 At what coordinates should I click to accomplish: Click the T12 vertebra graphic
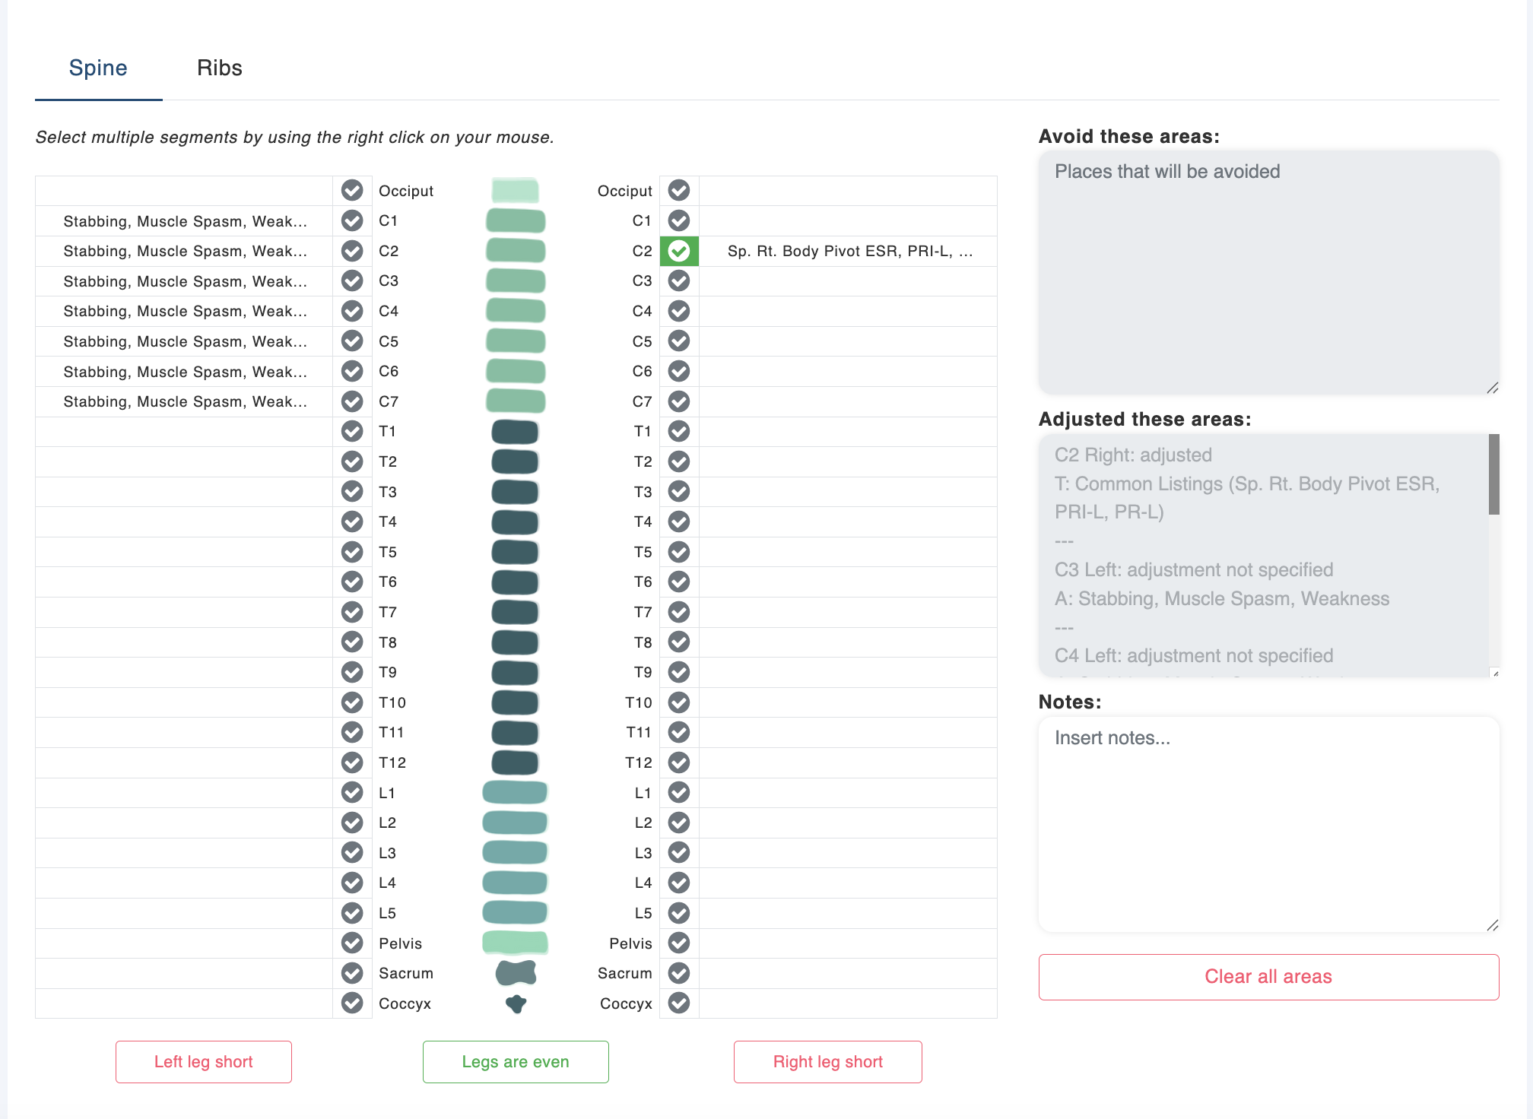(516, 762)
